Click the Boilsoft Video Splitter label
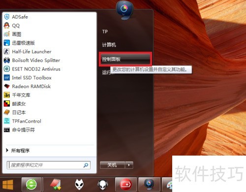This screenshot has height=192, width=246. 36,60
